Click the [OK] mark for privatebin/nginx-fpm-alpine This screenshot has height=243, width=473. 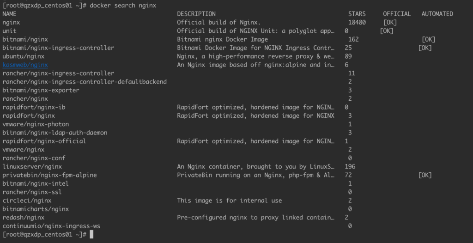click(x=425, y=175)
